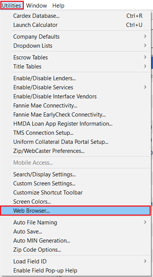Viewport: 153px width, 277px height.
Task: Open the Web Browser settings entry
Action: (x=75, y=210)
